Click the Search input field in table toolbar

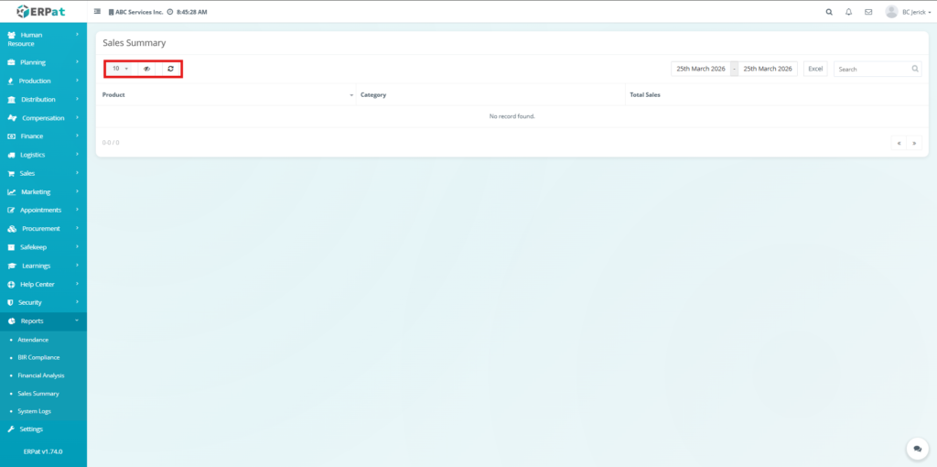point(872,69)
